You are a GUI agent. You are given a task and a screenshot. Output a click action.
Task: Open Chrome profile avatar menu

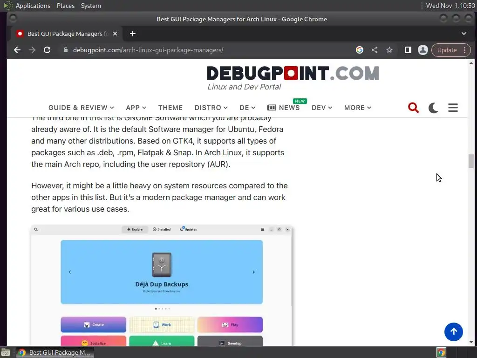(423, 50)
